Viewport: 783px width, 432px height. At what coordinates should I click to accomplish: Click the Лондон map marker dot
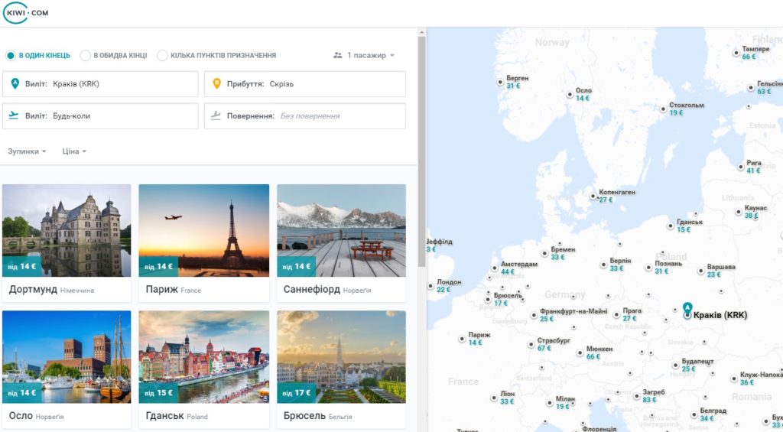point(431,286)
